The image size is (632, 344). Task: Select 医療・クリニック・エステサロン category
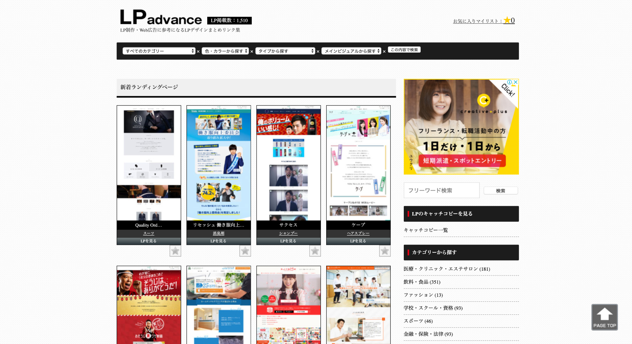pos(447,269)
